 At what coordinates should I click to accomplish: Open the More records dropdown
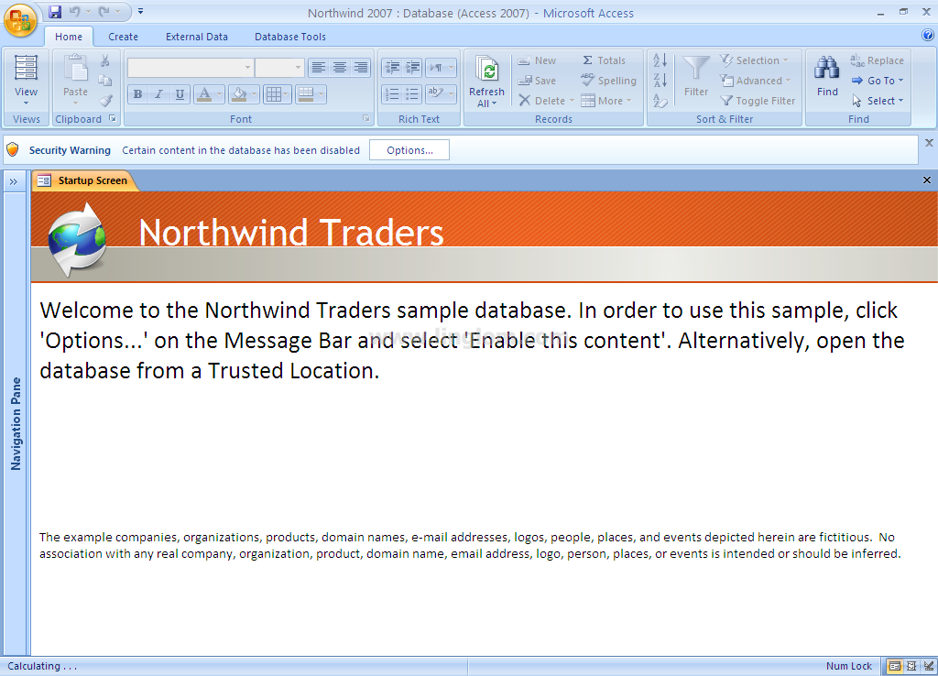click(x=606, y=101)
